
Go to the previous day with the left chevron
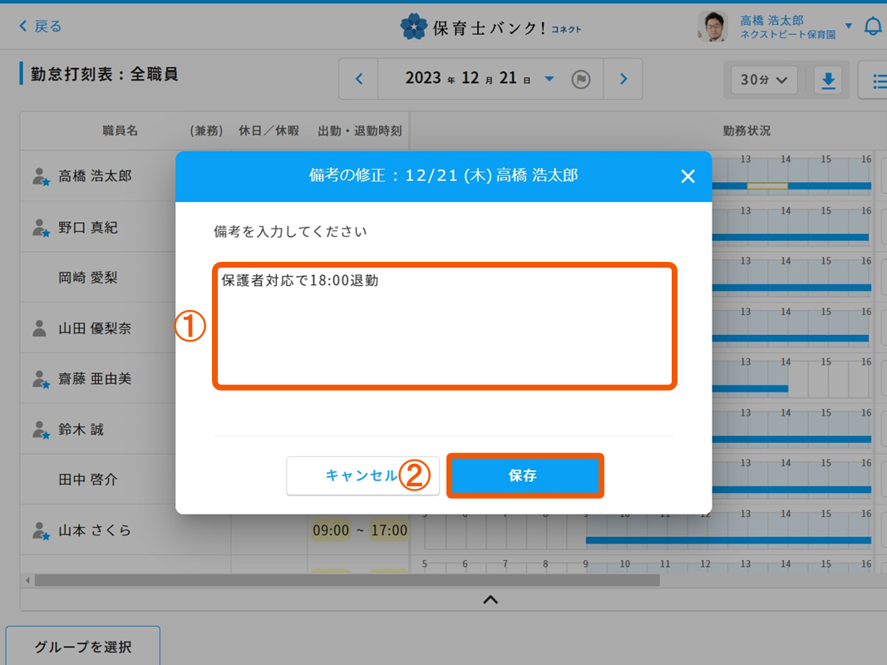tap(358, 78)
